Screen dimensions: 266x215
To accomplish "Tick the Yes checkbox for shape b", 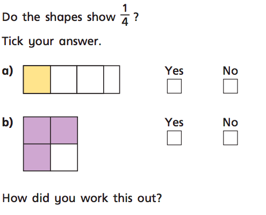I will [x=174, y=138].
